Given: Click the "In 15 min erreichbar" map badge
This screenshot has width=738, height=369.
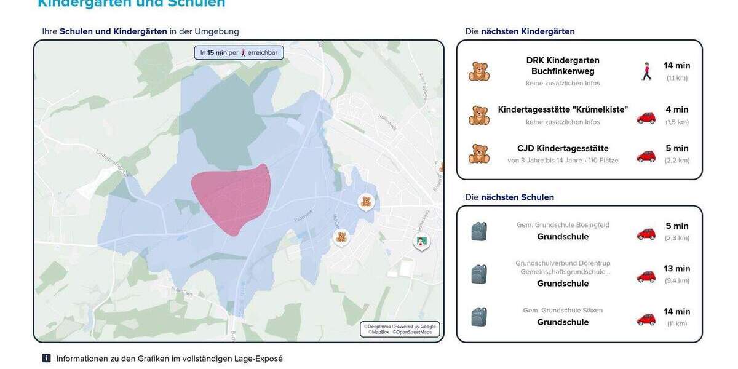Looking at the screenshot, I should click(x=239, y=52).
